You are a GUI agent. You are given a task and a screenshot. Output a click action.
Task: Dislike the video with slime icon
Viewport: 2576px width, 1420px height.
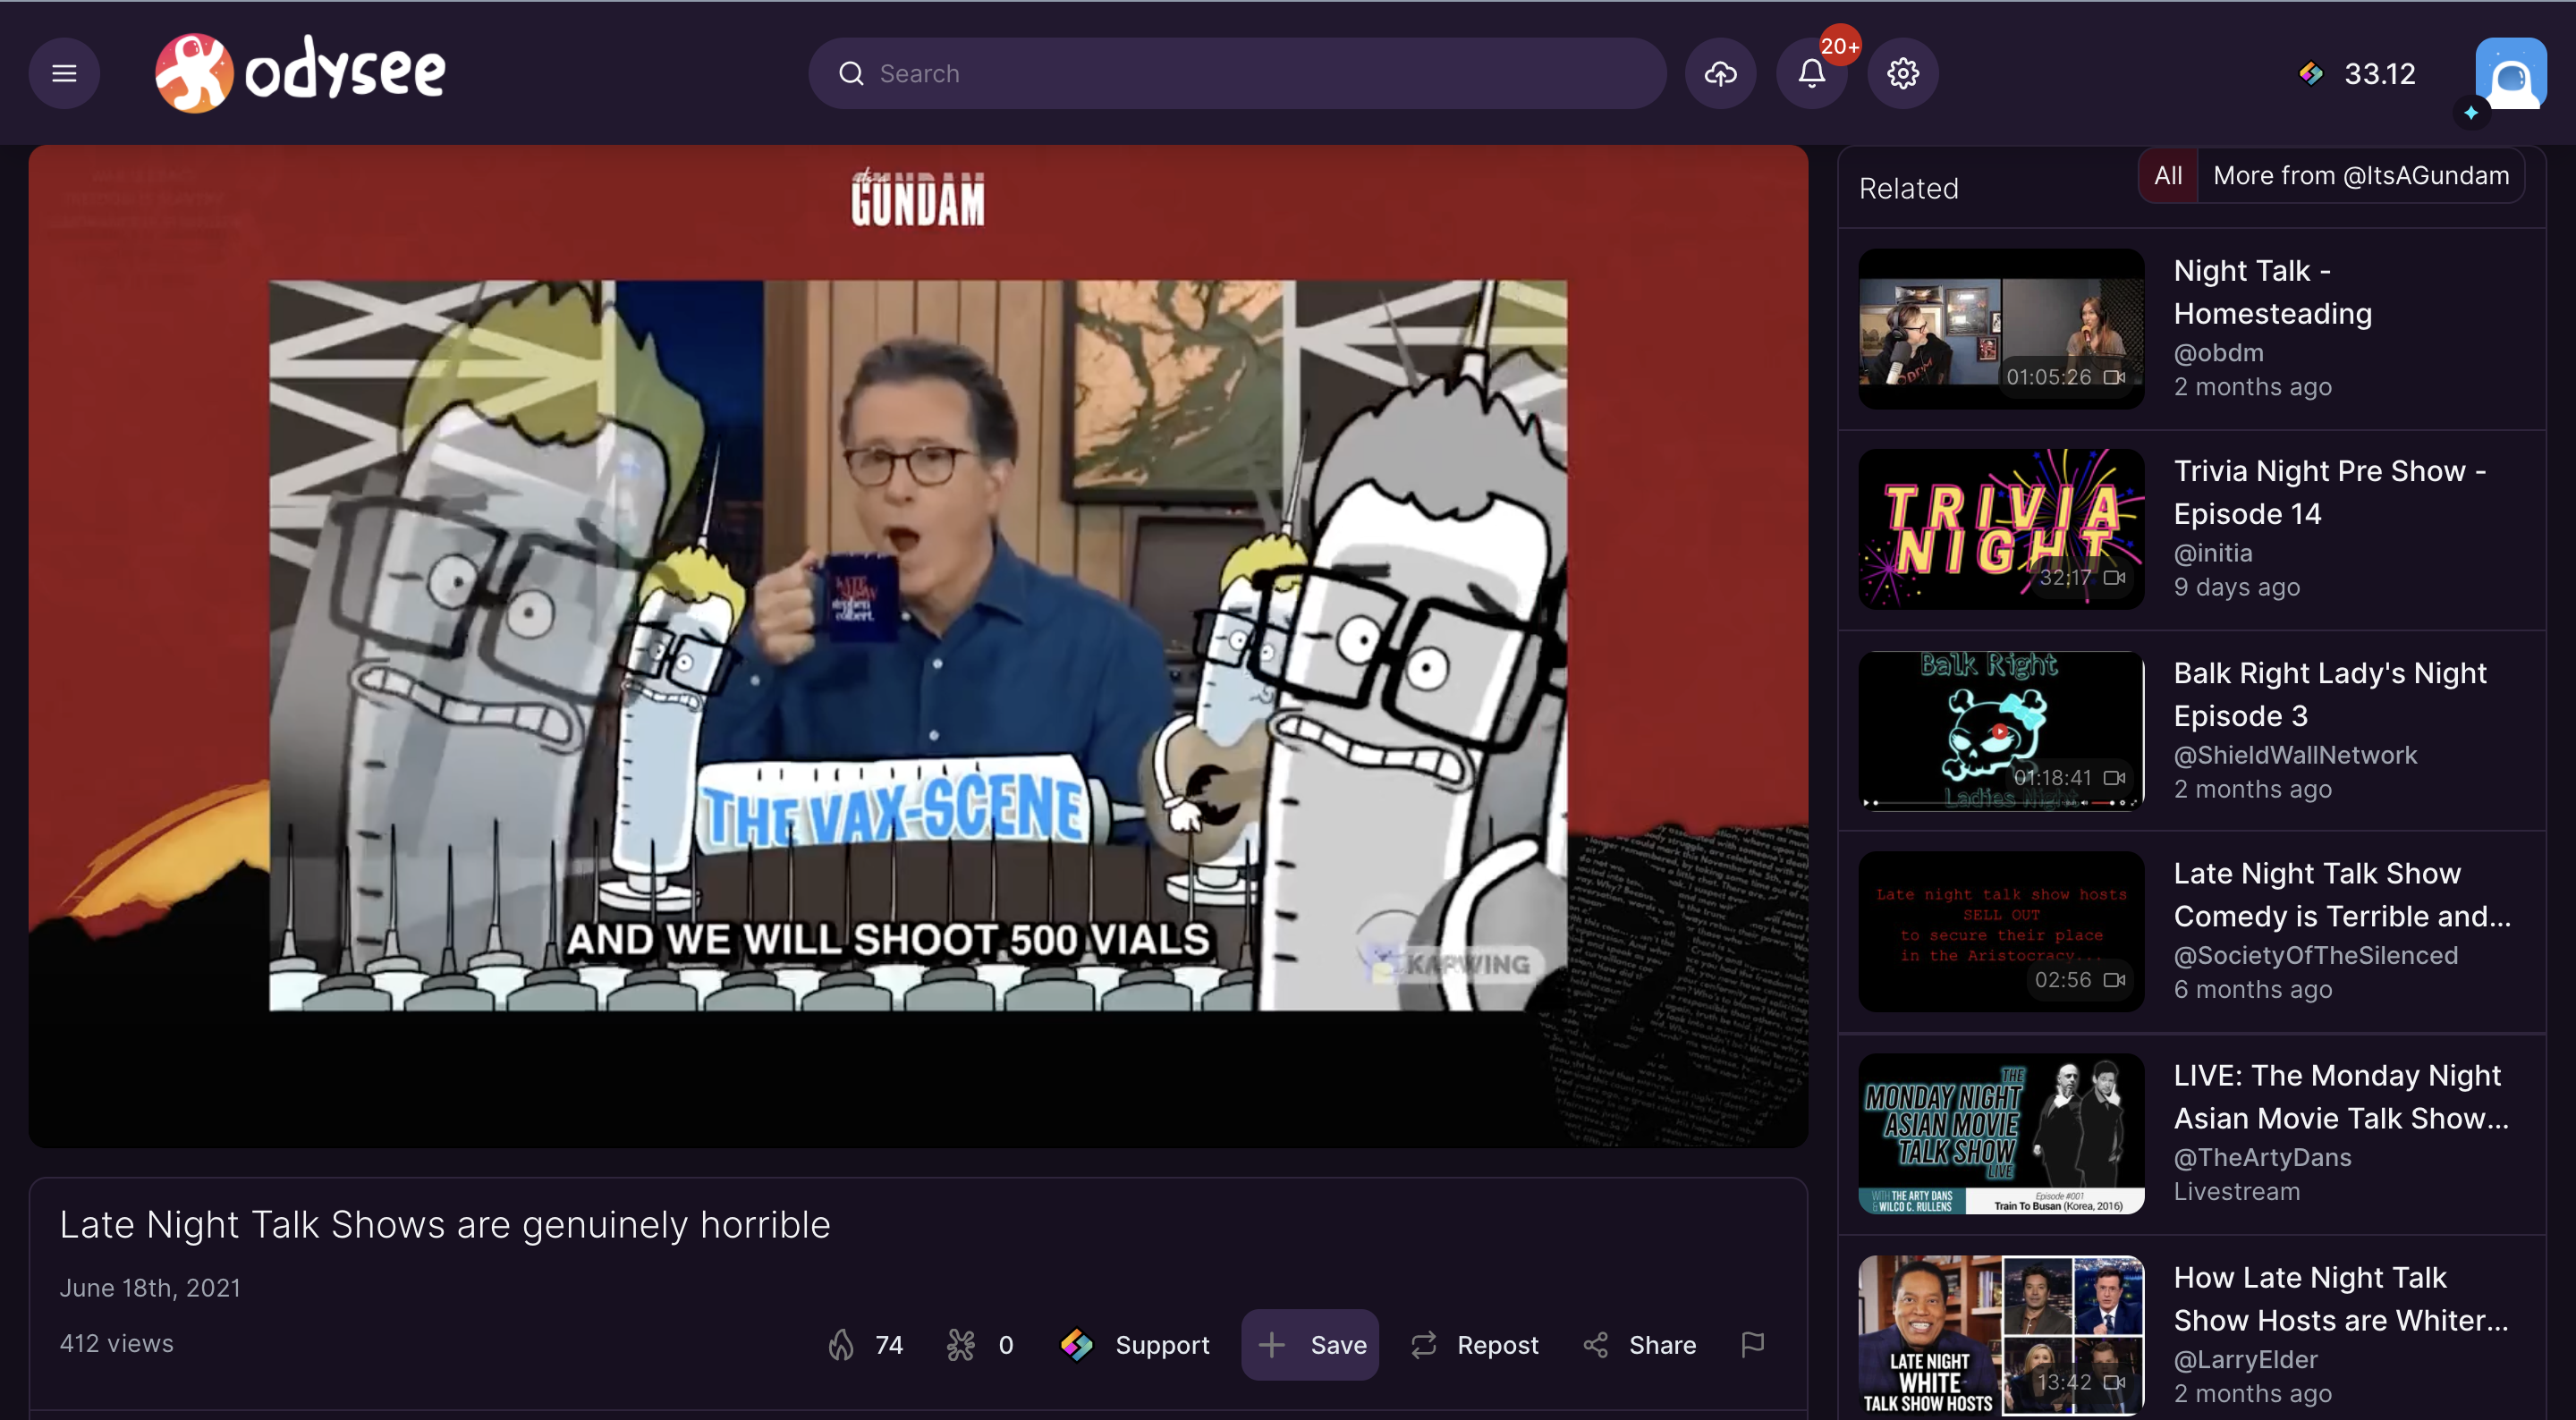pos(980,1345)
